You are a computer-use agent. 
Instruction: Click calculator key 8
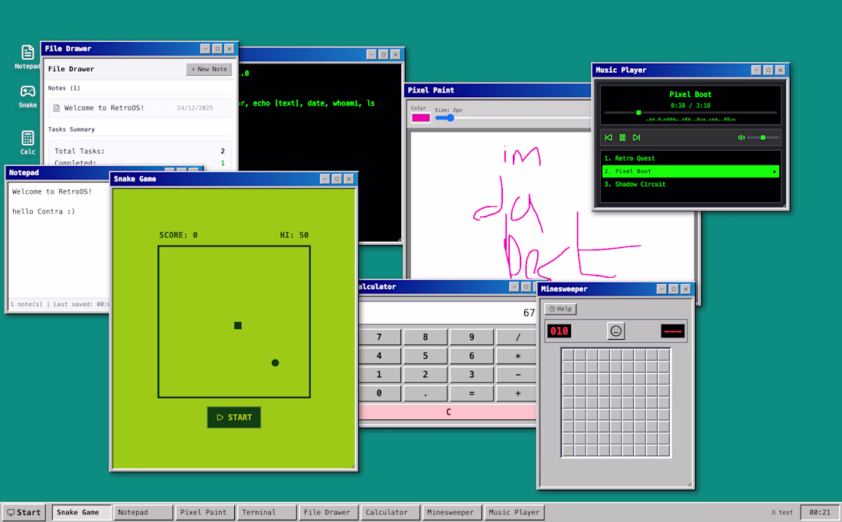(426, 338)
